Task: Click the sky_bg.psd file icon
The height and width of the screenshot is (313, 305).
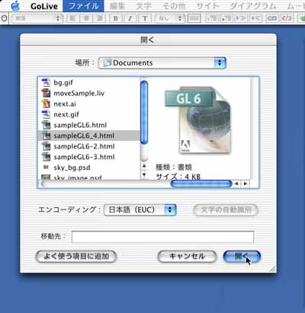Action: coord(46,168)
